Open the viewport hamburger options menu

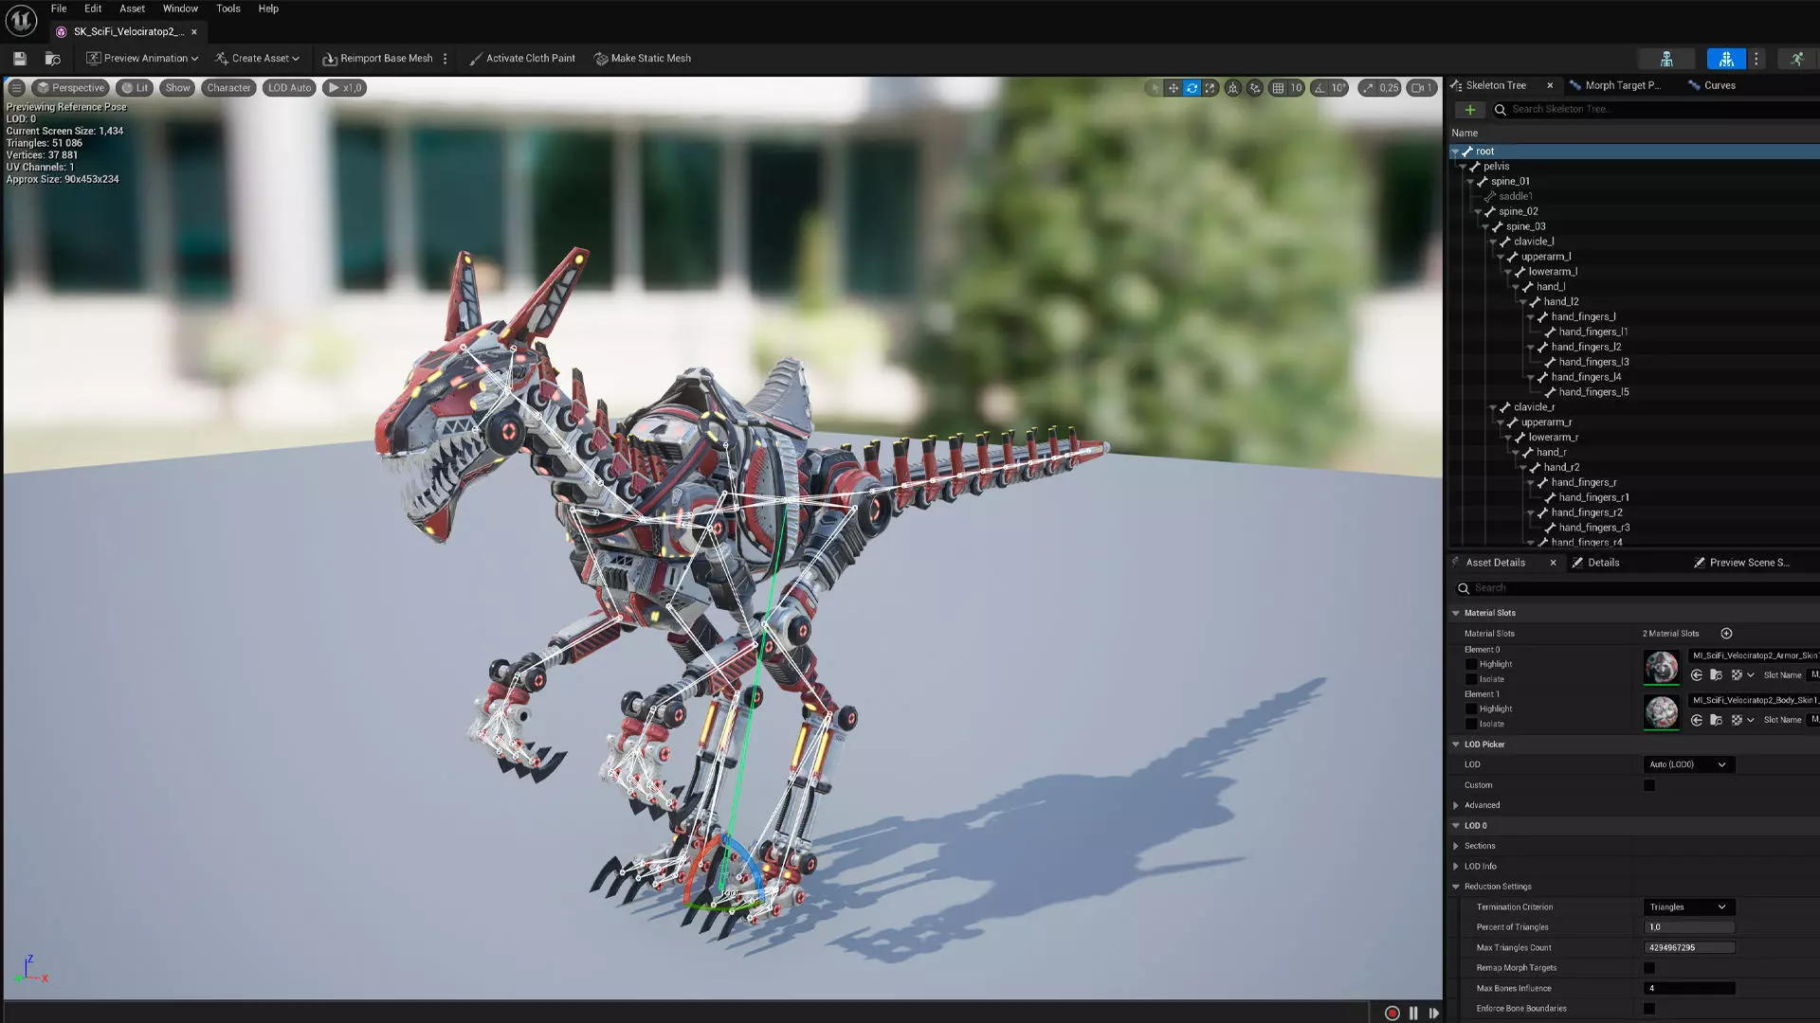click(16, 87)
